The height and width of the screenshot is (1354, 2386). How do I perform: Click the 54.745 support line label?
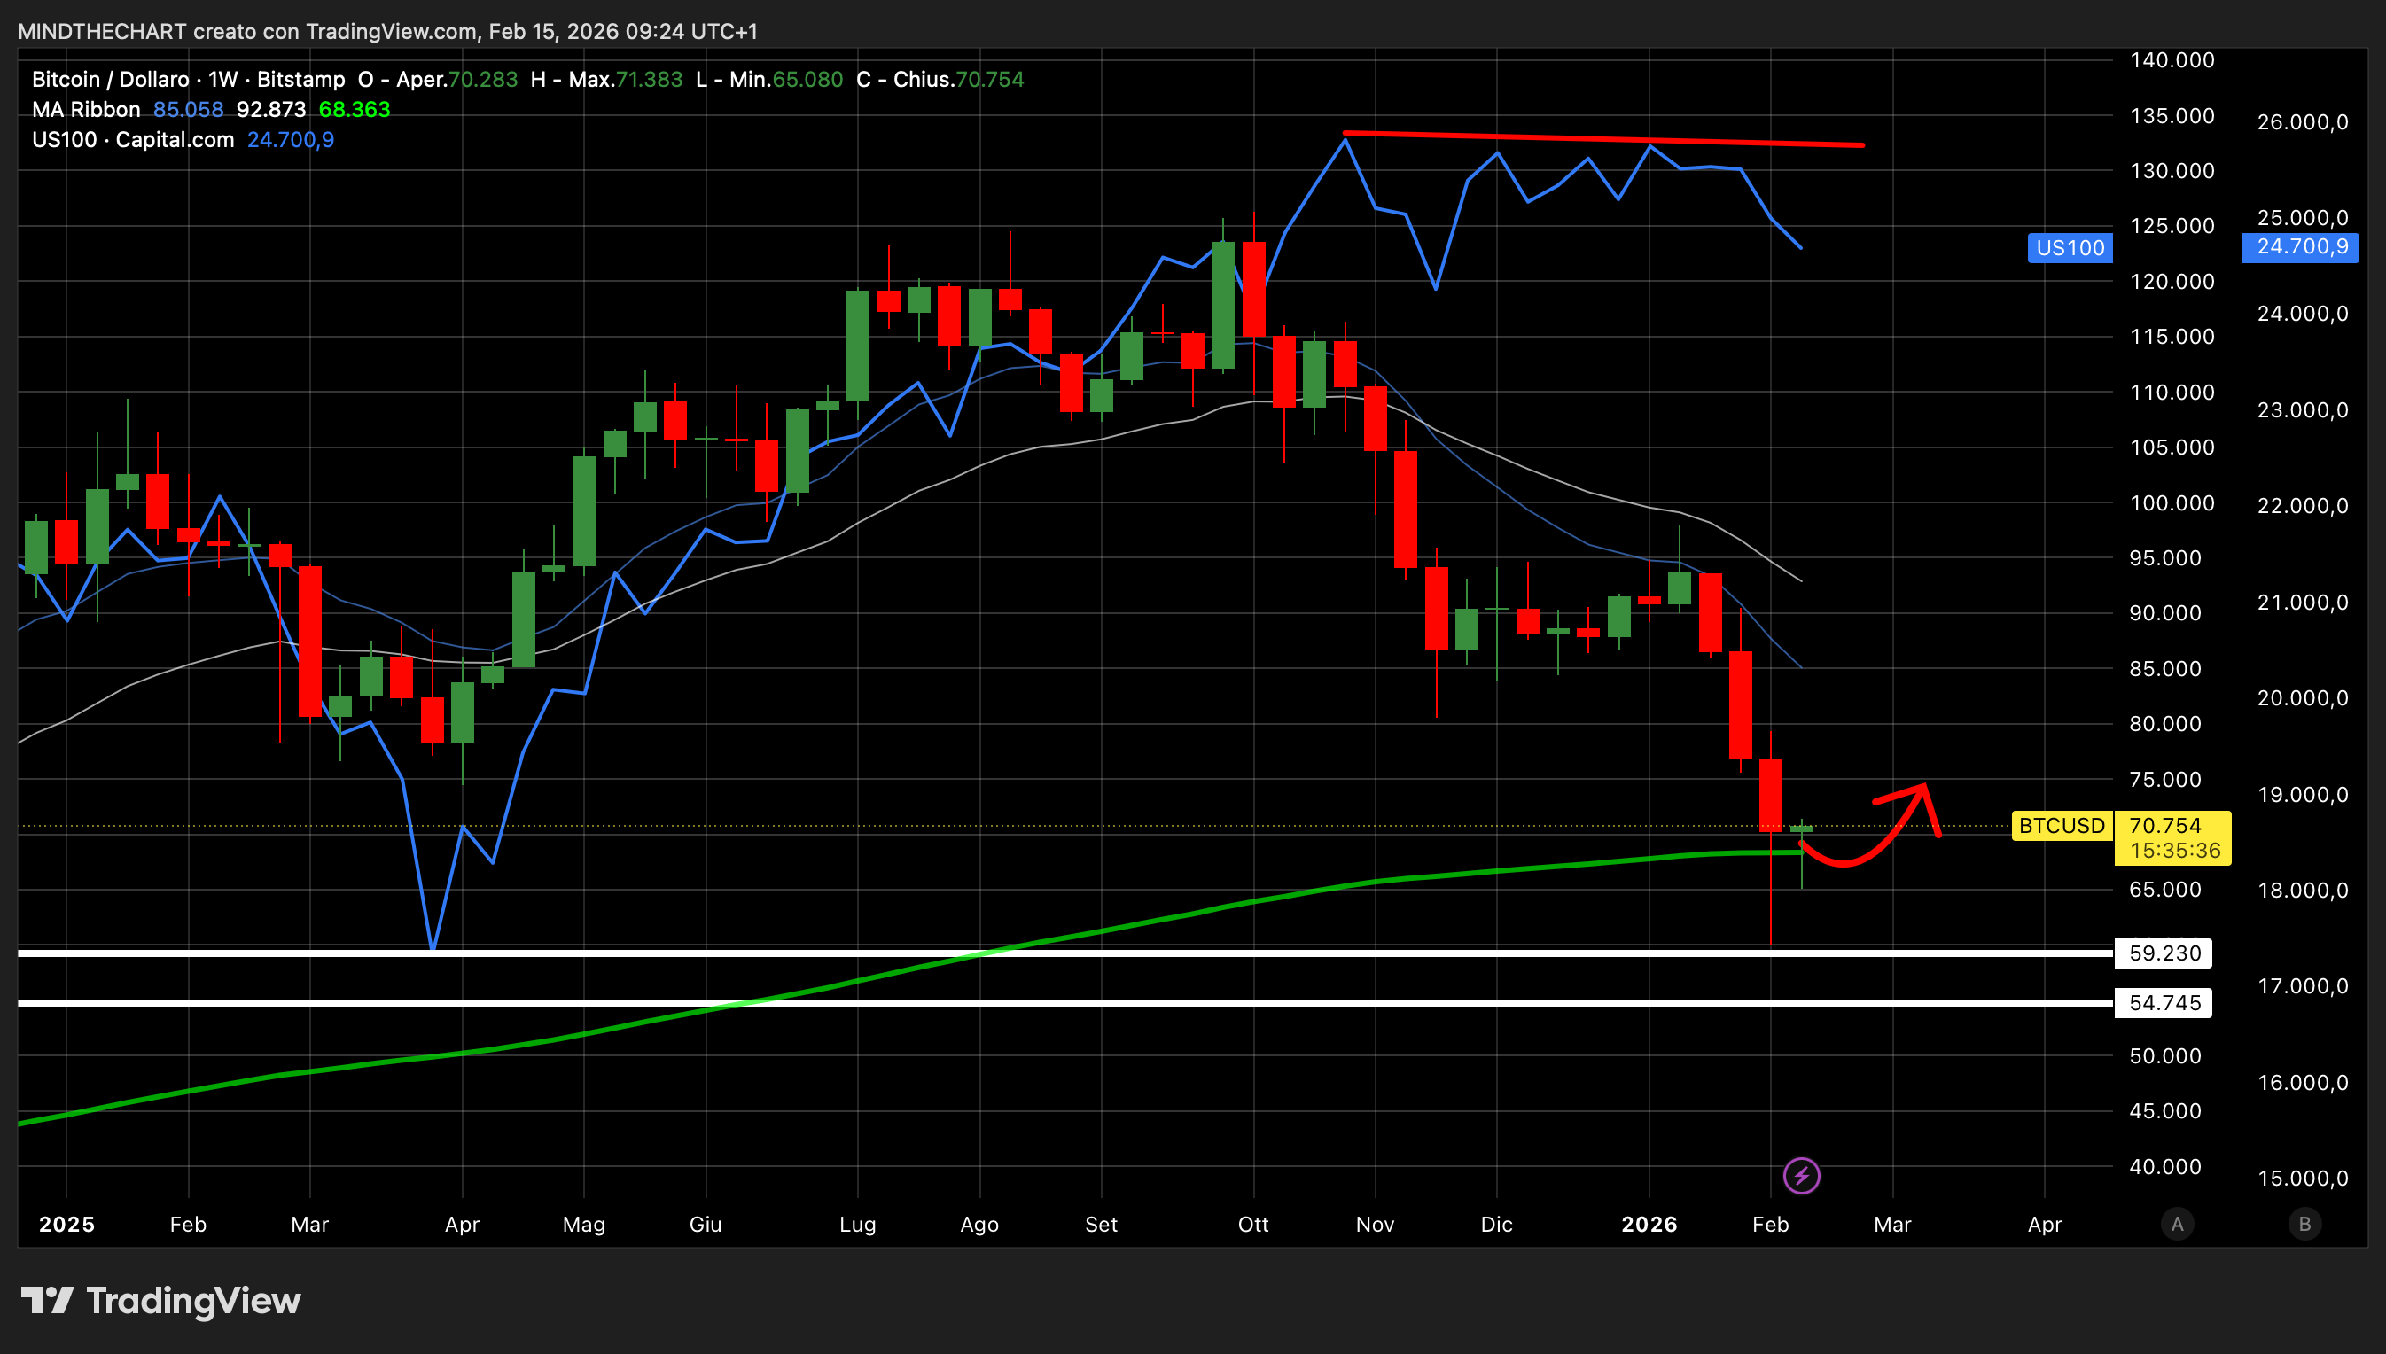click(x=2163, y=1002)
